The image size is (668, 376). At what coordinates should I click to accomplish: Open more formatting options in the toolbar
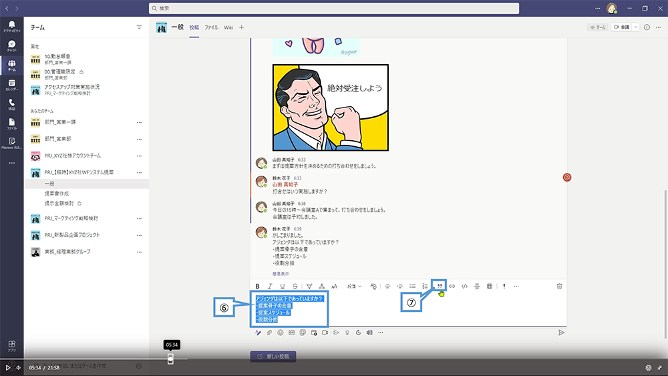click(516, 286)
